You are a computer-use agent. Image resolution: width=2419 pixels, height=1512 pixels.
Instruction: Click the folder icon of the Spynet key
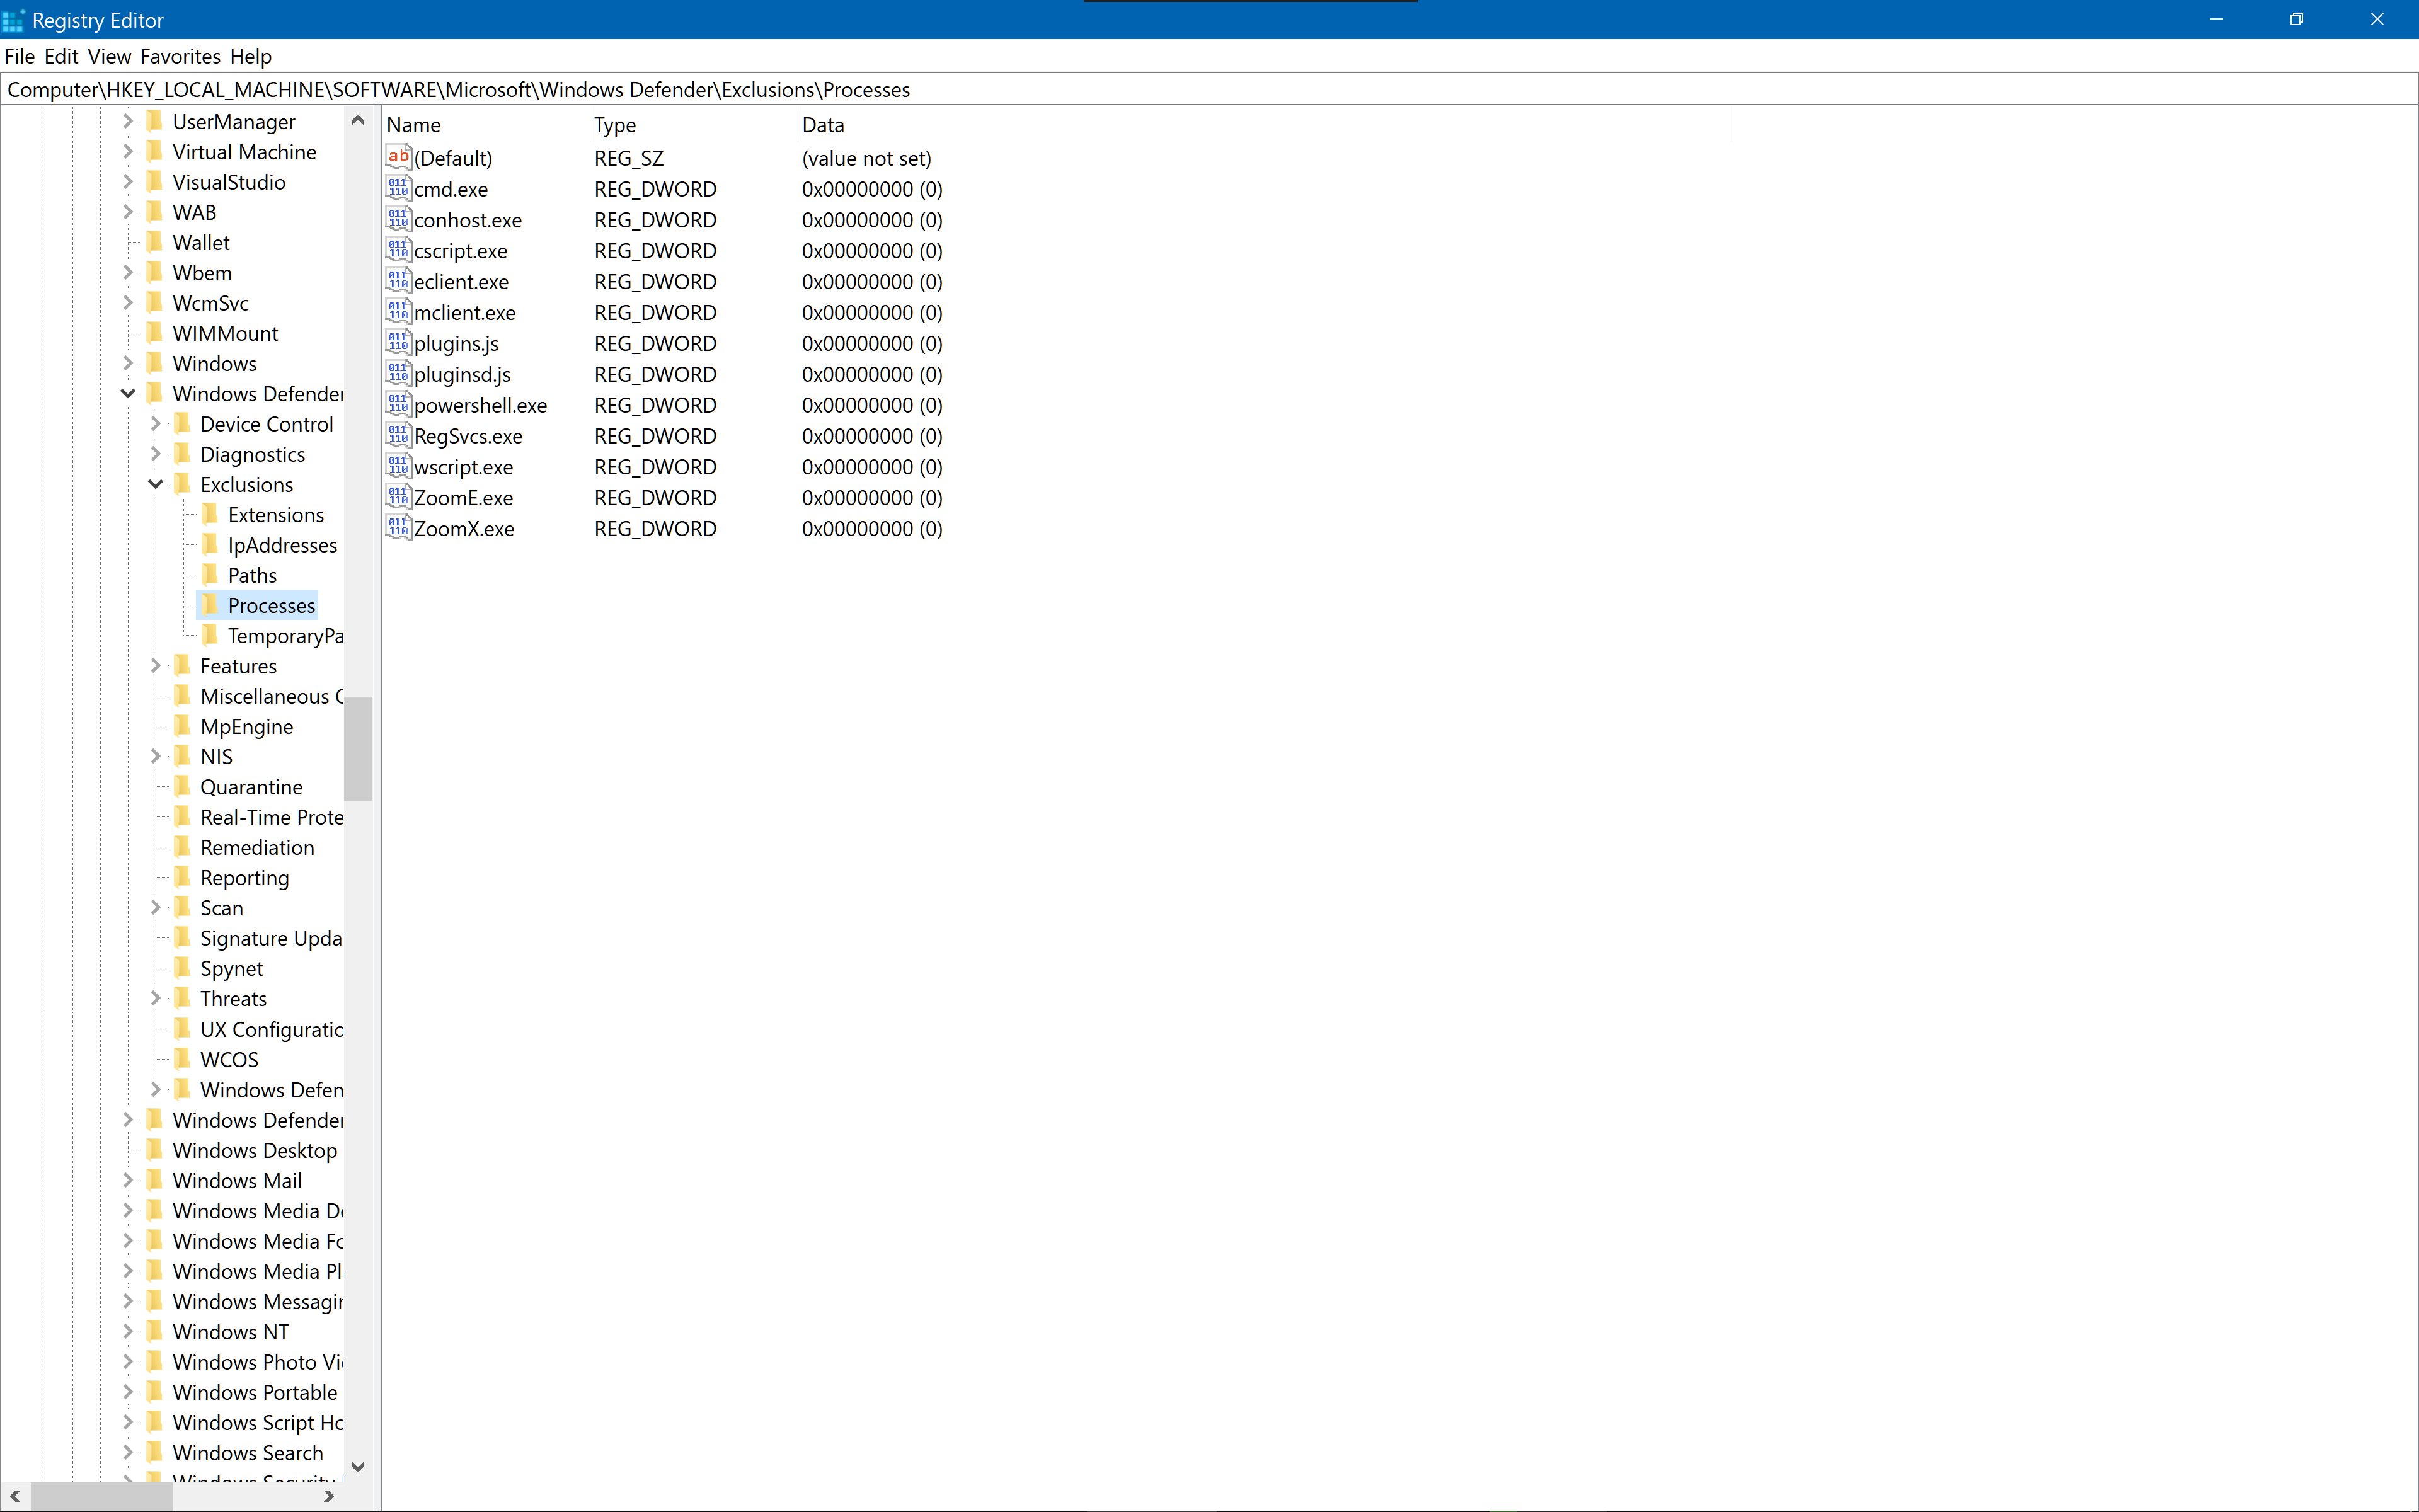(x=182, y=968)
